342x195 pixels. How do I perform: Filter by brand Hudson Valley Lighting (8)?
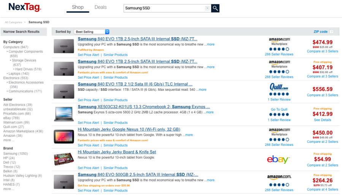(22, 176)
